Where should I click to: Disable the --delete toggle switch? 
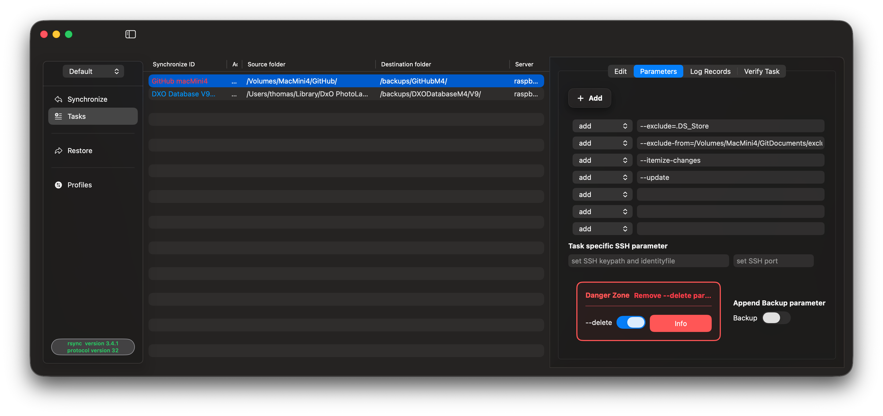[631, 323]
